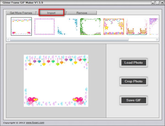Viewport: 165px width, 126px height.
Task: Close the Glitter Frame GIF Maker window
Action: (162, 3)
